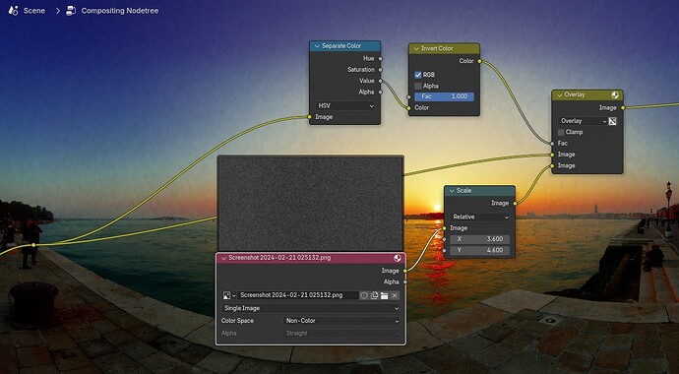Toggle fake user shield on image datablock
The image size is (679, 374).
click(x=364, y=295)
